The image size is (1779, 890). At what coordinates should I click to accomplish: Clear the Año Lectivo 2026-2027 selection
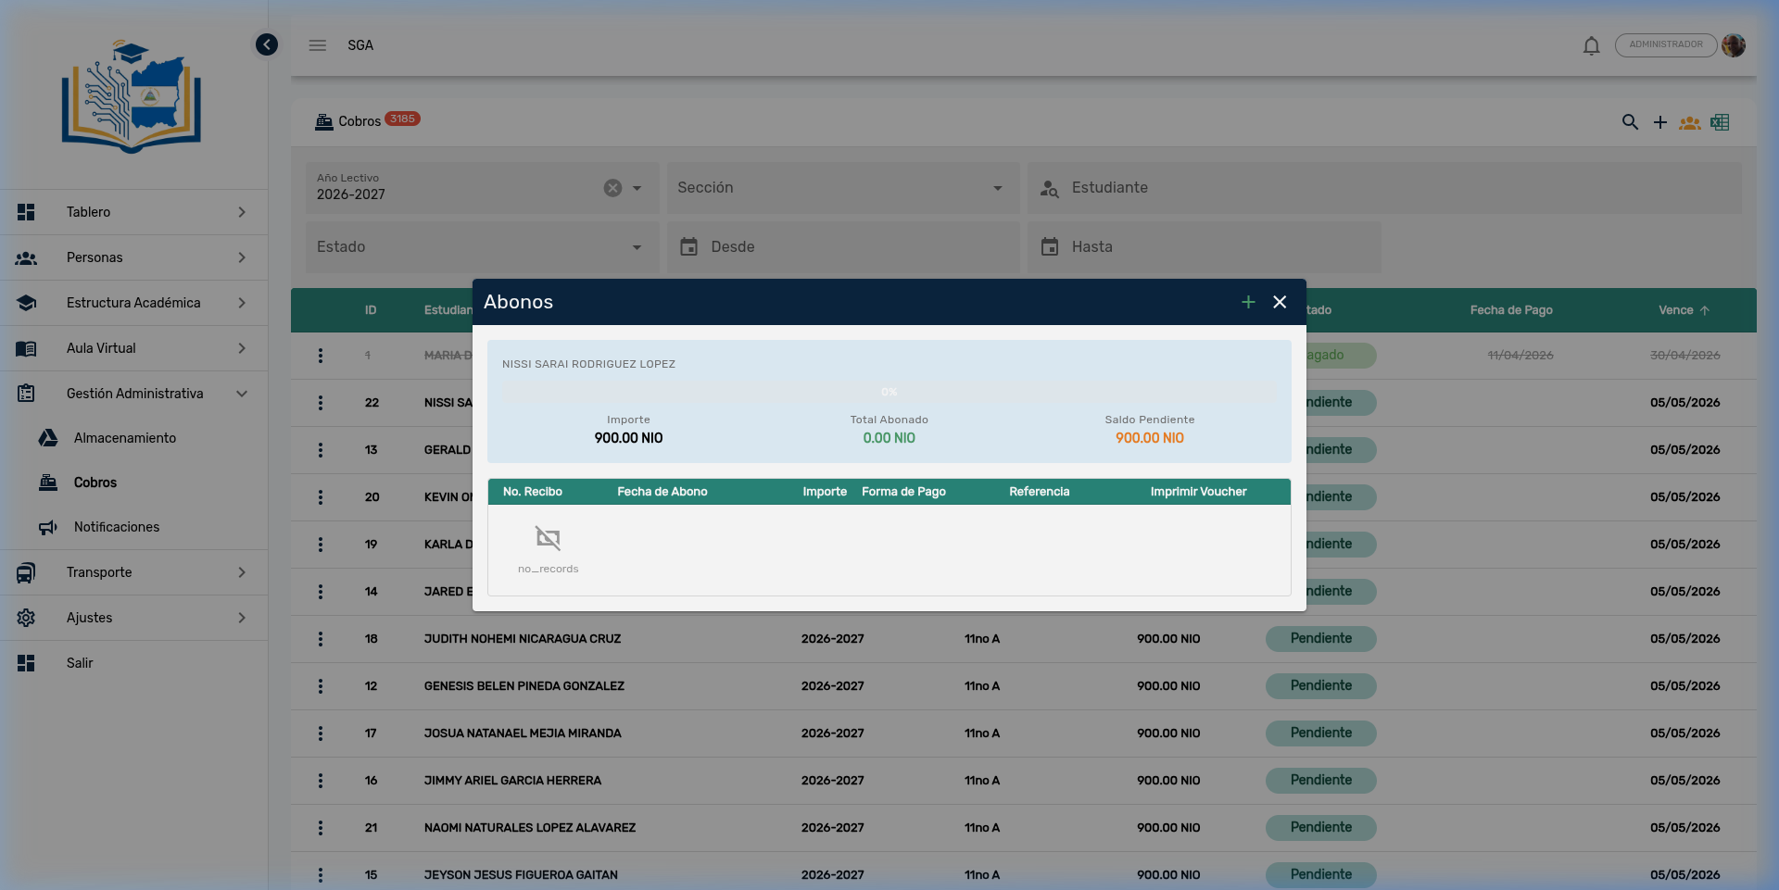[x=612, y=188]
